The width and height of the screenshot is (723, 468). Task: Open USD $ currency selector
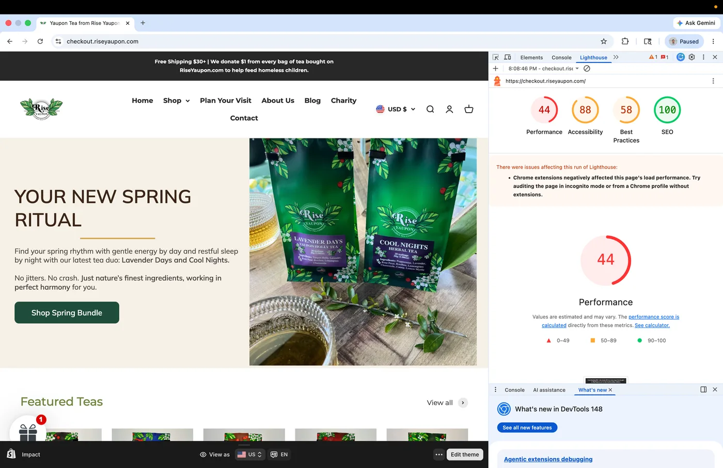(x=396, y=109)
